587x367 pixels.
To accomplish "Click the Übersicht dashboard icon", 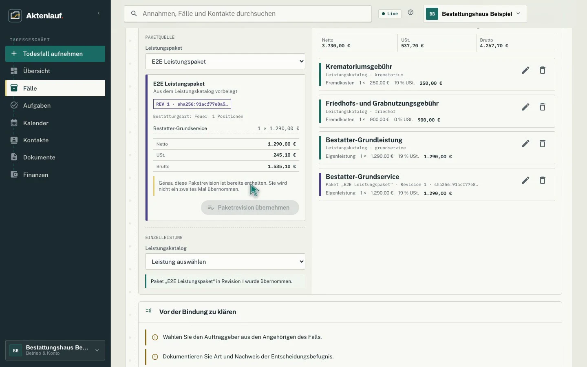I will (x=14, y=71).
